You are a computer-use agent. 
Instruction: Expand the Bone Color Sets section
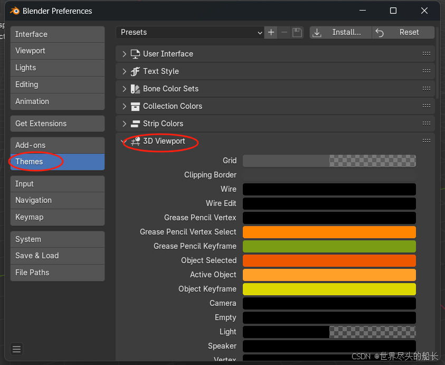124,89
